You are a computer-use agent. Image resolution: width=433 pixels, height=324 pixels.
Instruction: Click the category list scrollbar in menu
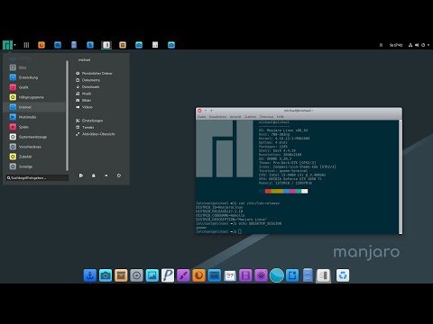67,115
